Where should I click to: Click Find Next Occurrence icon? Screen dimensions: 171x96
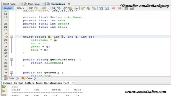click(x=65, y=8)
